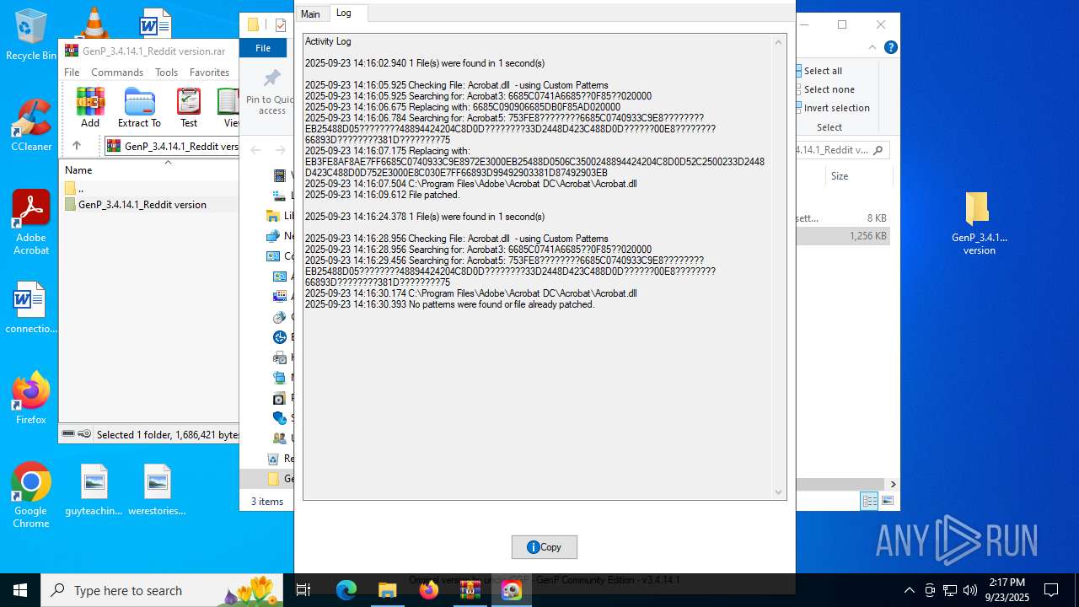Open Microsoft Edge from the taskbar
This screenshot has width=1079, height=607.
click(x=346, y=590)
